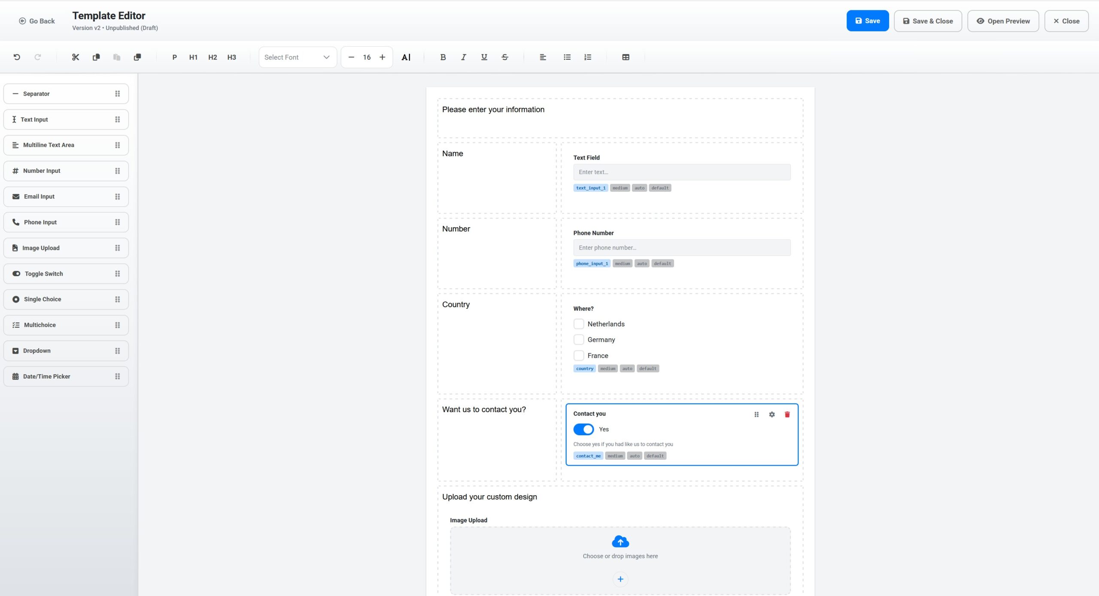The height and width of the screenshot is (596, 1099).
Task: Tick the France checkbox
Action: pos(579,355)
